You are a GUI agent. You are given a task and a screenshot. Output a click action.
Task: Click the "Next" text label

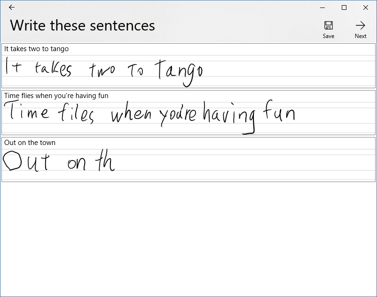[361, 36]
